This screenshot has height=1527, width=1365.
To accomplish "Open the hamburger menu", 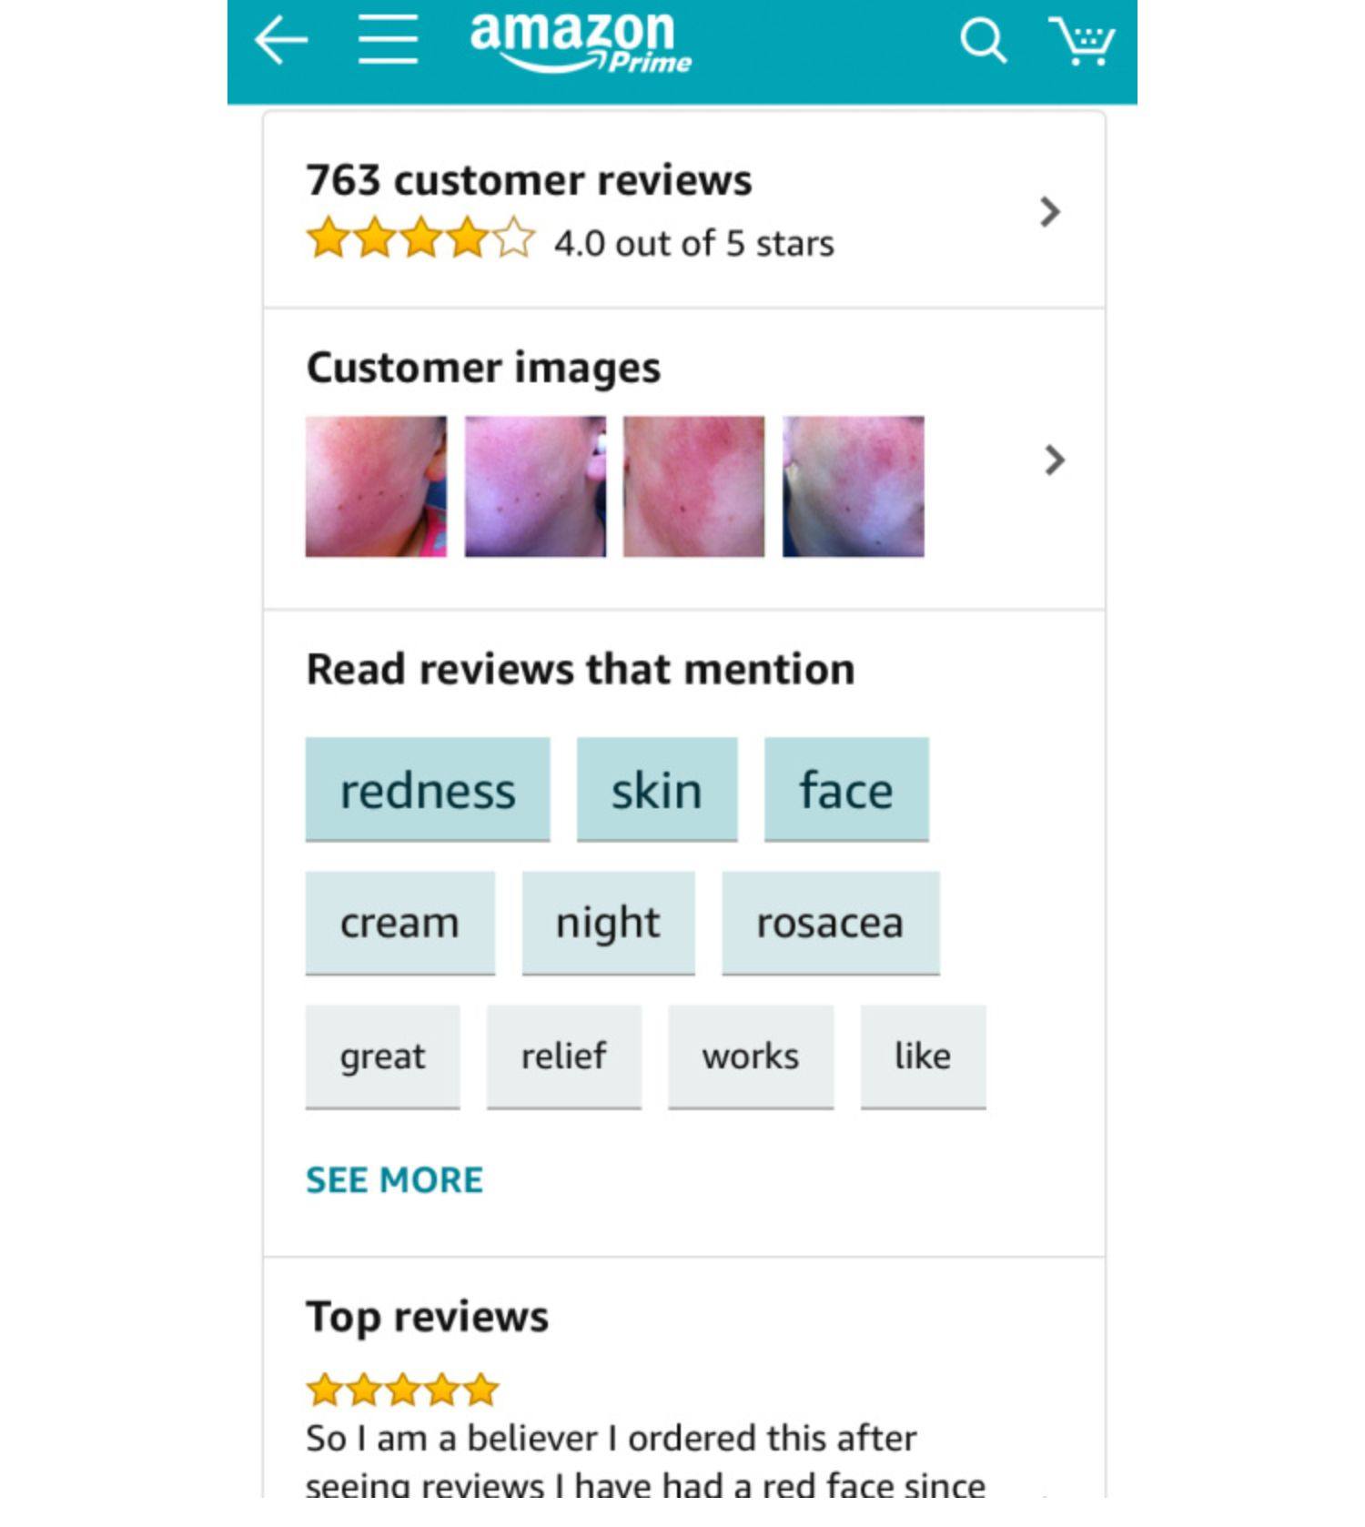I will pyautogui.click(x=388, y=41).
